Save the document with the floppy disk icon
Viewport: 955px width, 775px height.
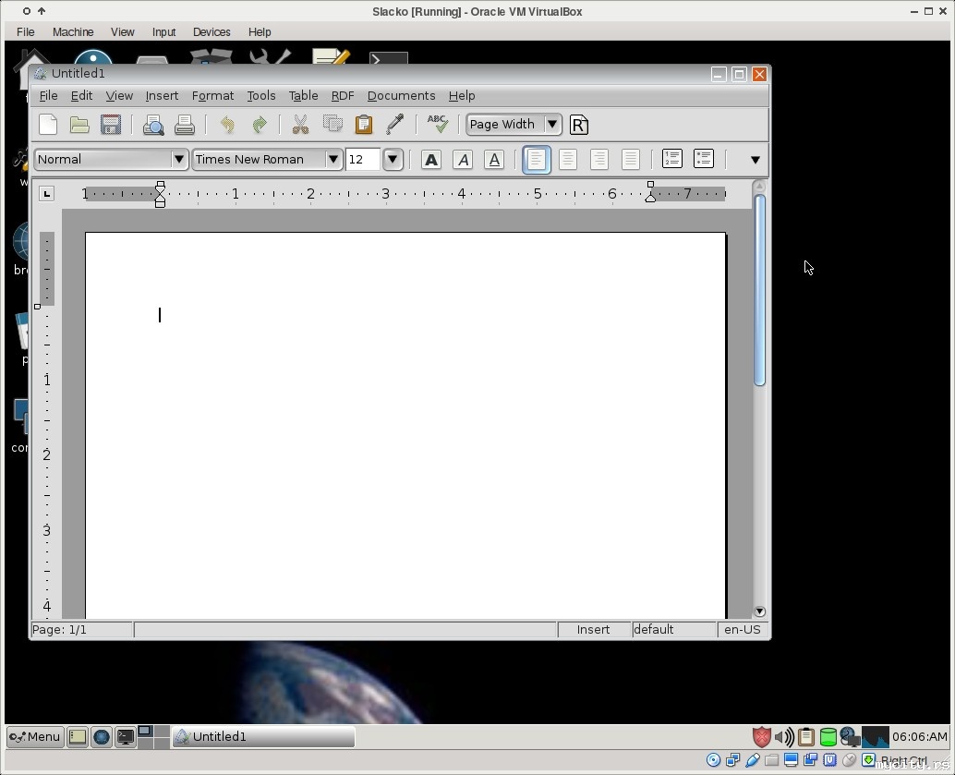pos(110,125)
